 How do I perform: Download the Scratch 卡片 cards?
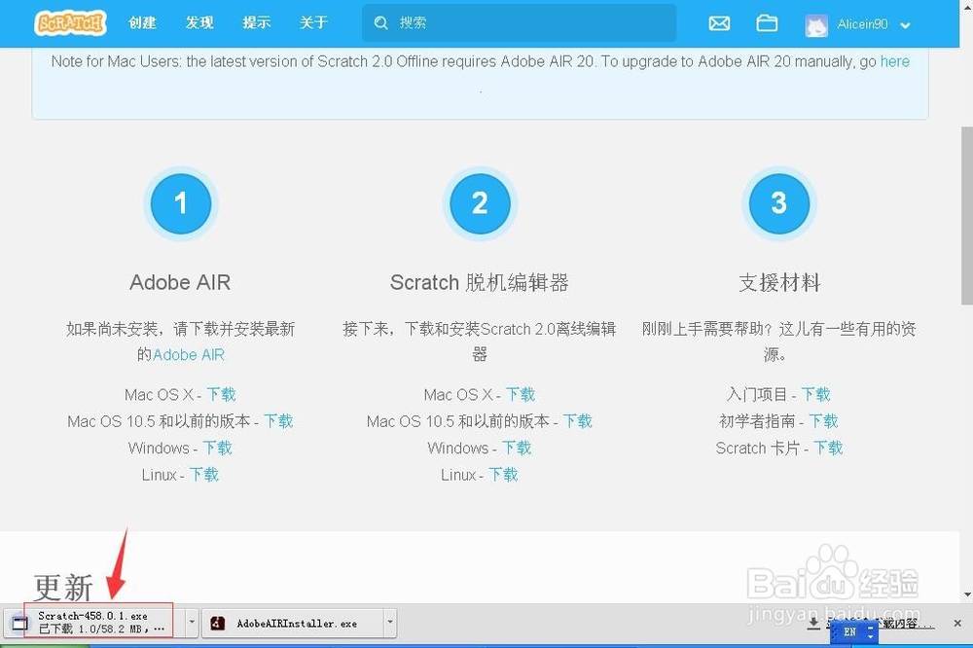(828, 448)
